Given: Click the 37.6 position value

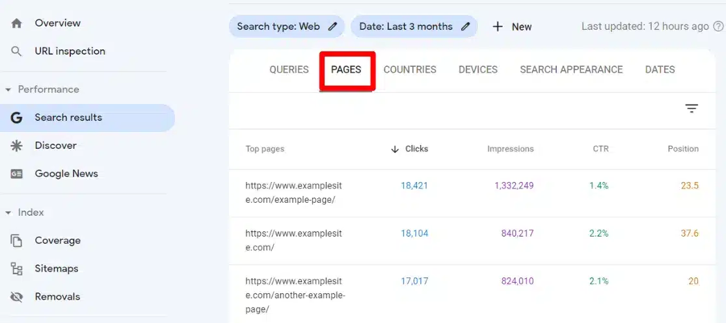Looking at the screenshot, I should (690, 234).
